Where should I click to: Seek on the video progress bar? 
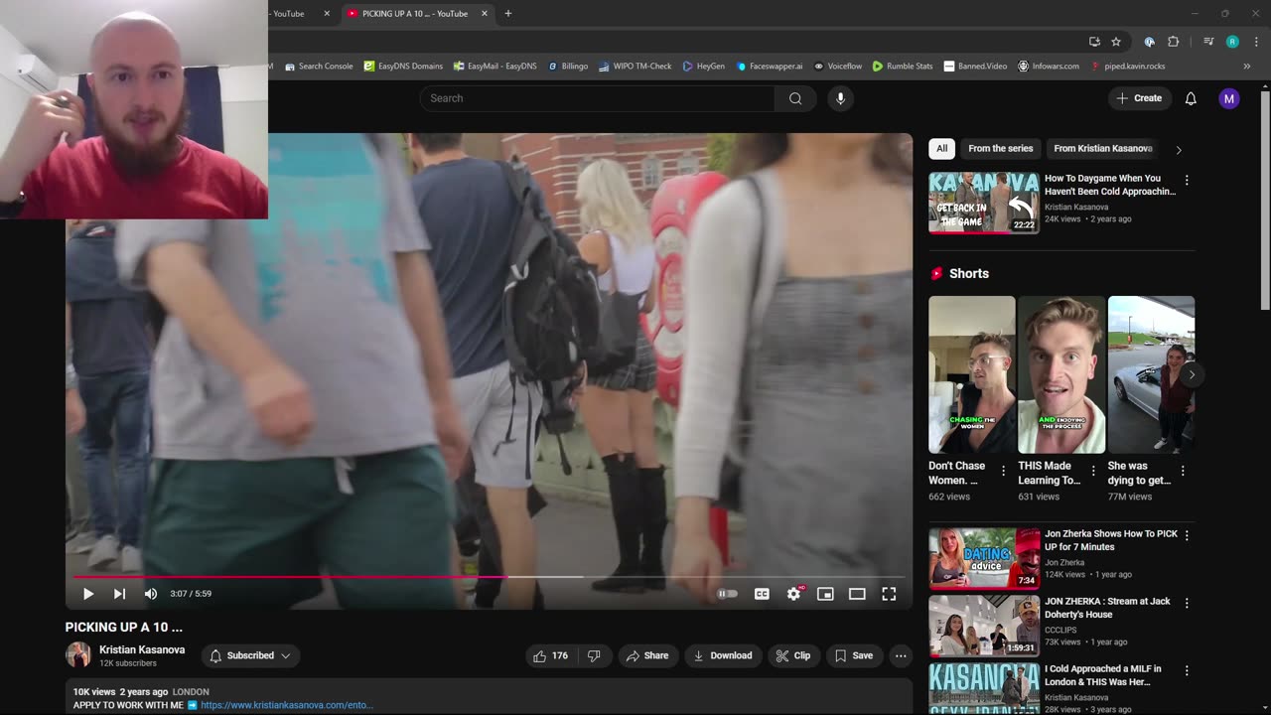tap(489, 576)
